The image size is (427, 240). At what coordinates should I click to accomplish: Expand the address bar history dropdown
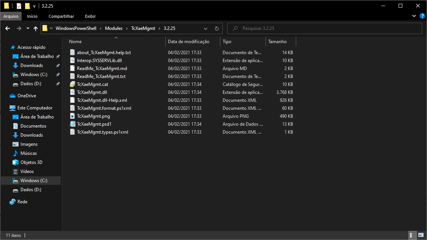tap(206, 28)
